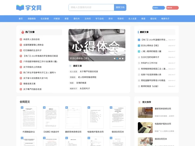The height and width of the screenshot is (146, 195).
Task: Click rank badge 4 beside 生日红包的经典句子
Action: coord(139,57)
